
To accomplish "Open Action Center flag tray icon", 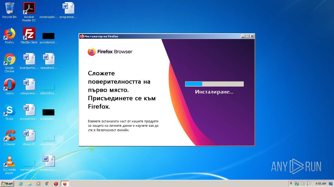I will pos(309,184).
